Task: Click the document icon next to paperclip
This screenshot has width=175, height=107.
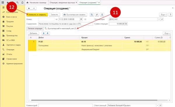Action: pos(102,15)
